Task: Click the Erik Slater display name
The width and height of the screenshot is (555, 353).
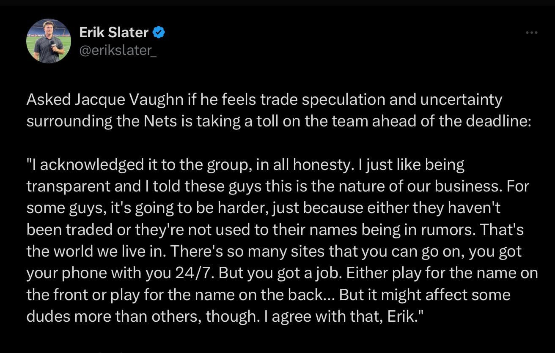Action: 114,32
